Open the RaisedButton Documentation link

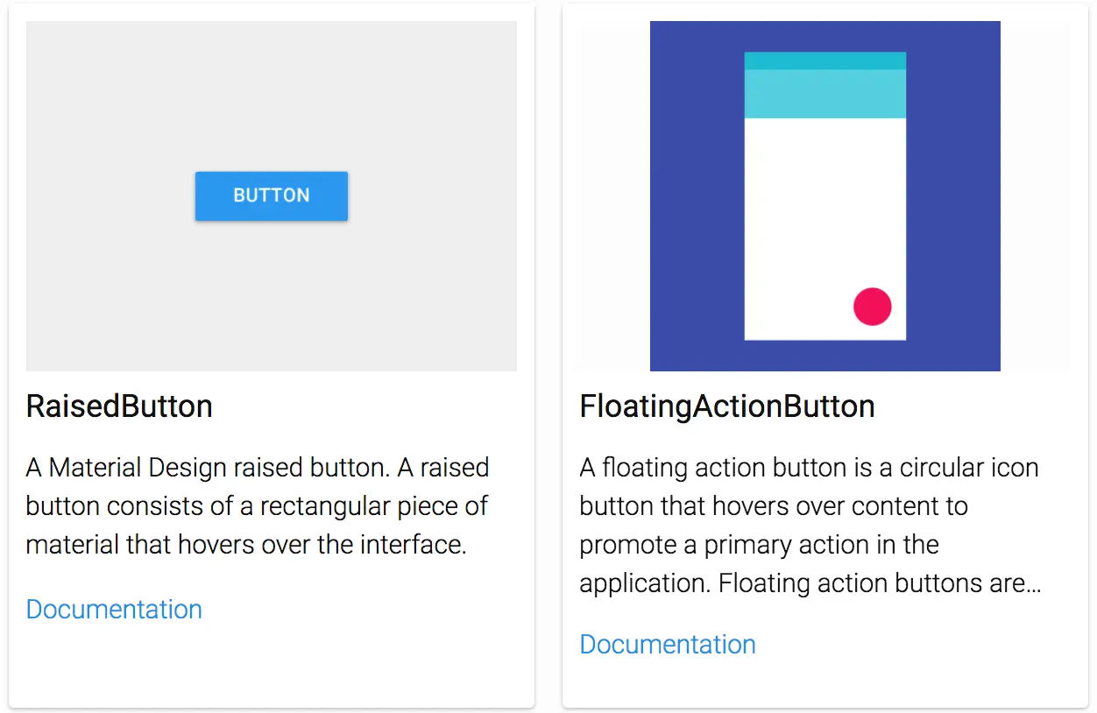(114, 610)
